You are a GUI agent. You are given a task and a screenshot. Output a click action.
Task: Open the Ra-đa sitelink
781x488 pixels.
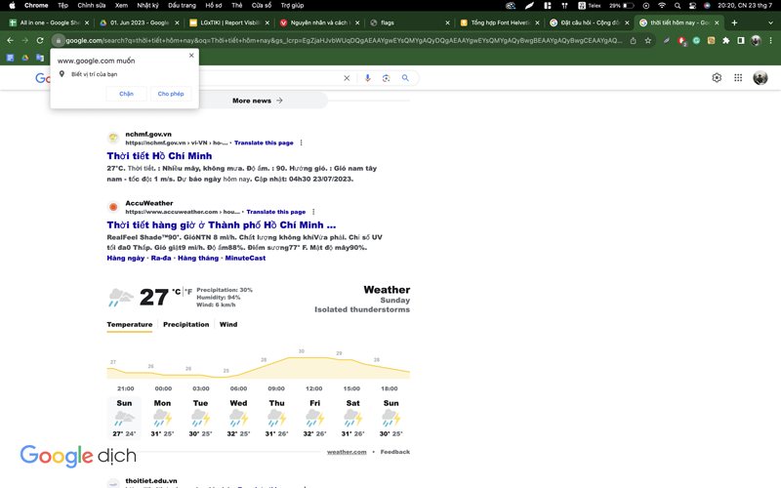point(161,258)
